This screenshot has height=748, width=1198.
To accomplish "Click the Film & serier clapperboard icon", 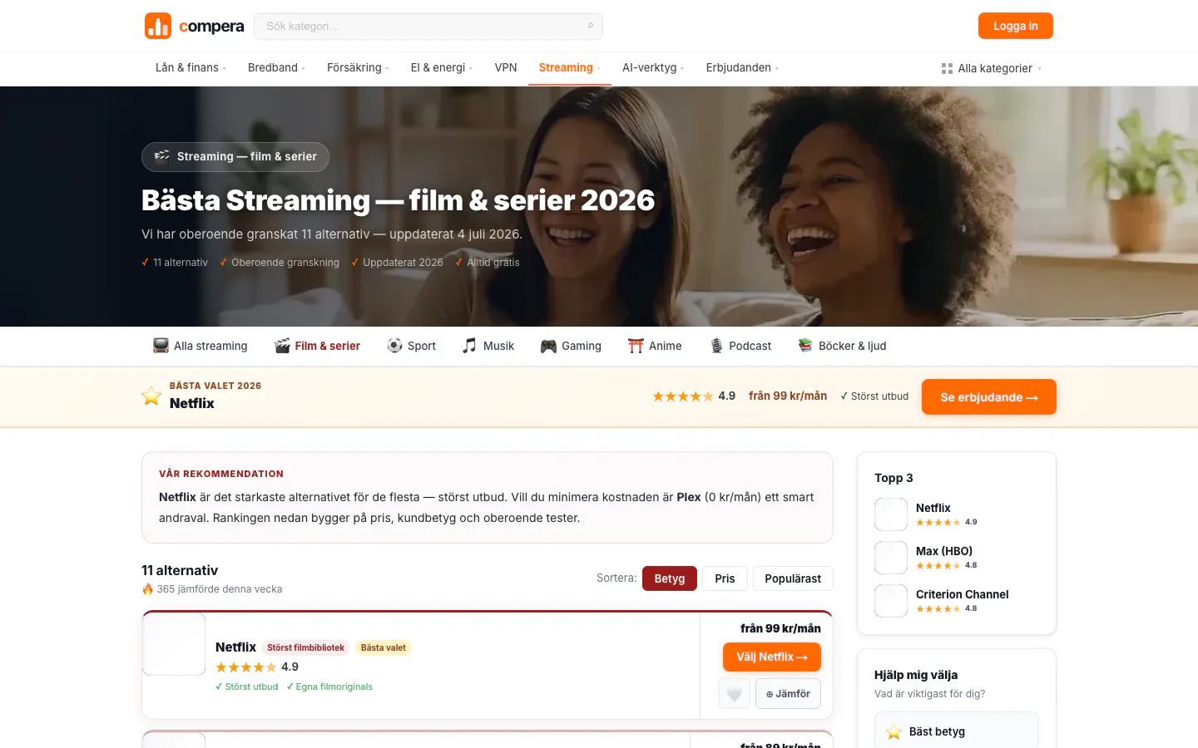I will point(283,346).
